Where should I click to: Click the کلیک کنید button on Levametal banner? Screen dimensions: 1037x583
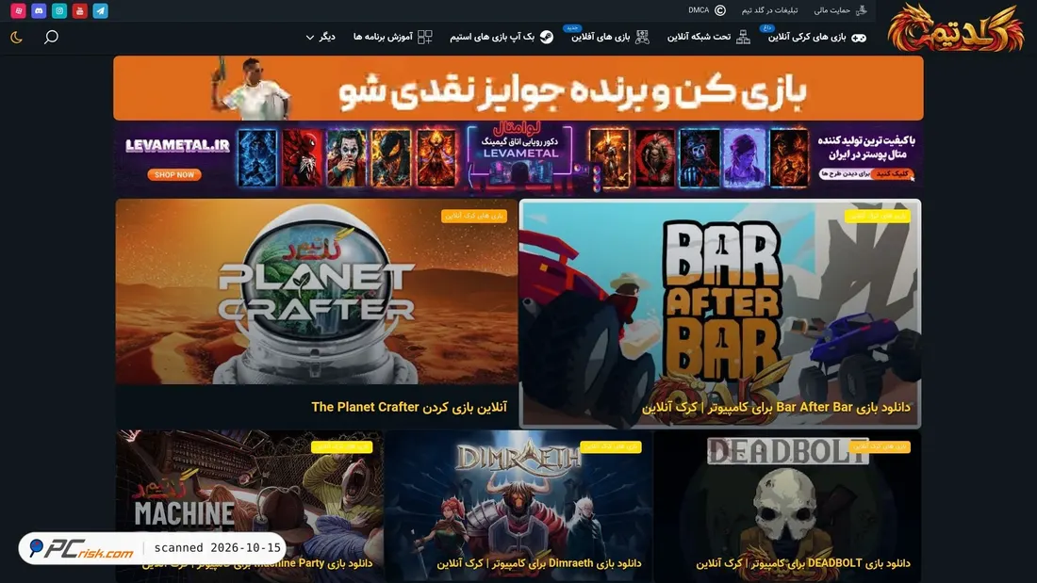click(x=892, y=174)
